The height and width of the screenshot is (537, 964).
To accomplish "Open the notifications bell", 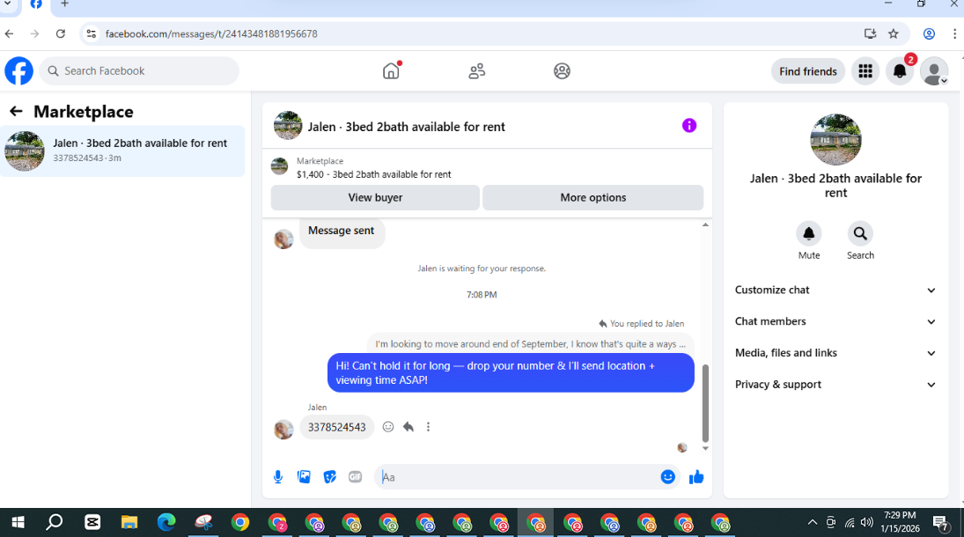I will pyautogui.click(x=900, y=71).
